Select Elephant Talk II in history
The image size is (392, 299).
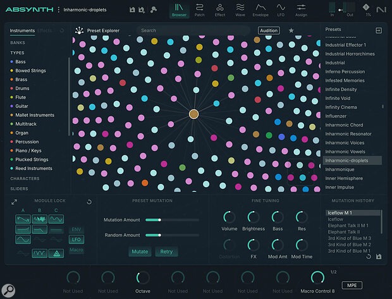[x=344, y=232]
